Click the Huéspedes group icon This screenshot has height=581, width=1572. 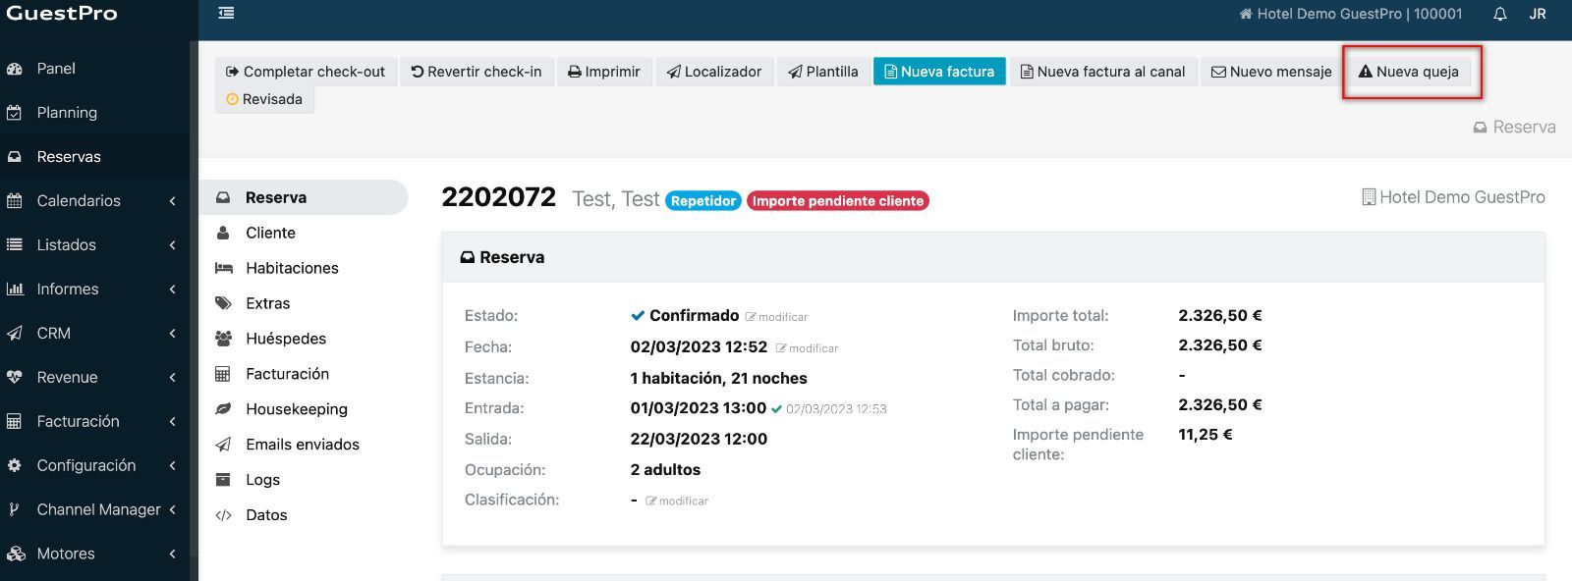coord(224,339)
